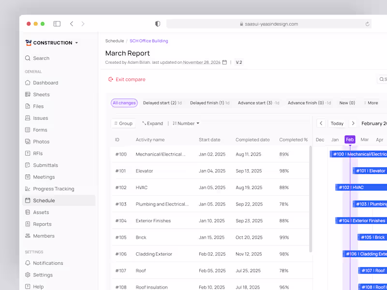
Task: Open the RFIs section
Action: 39,153
